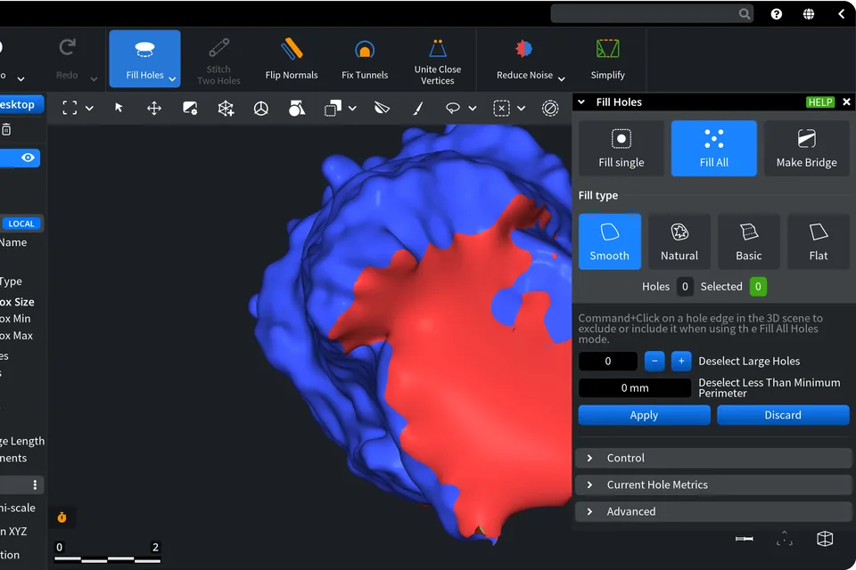Pick the arrow selection cursor tool
The height and width of the screenshot is (570, 856).
point(119,108)
